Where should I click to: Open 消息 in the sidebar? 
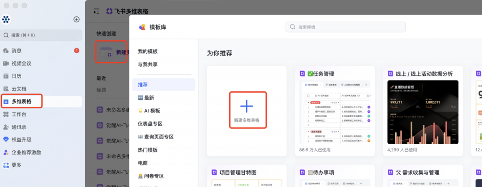[x=41, y=51]
